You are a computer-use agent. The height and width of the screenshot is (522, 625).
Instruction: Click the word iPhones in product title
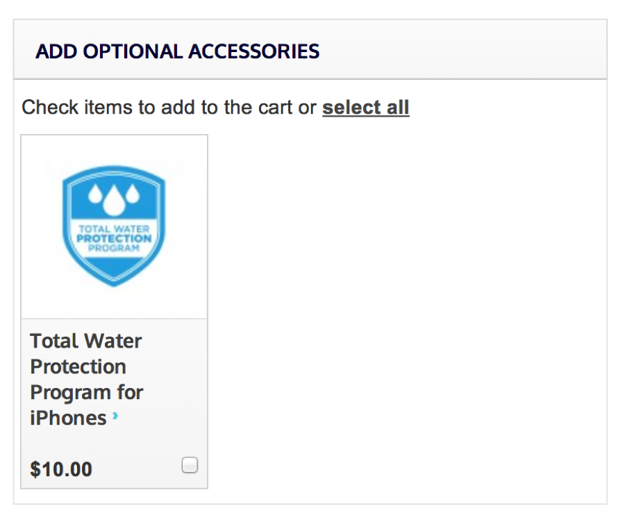tap(68, 418)
